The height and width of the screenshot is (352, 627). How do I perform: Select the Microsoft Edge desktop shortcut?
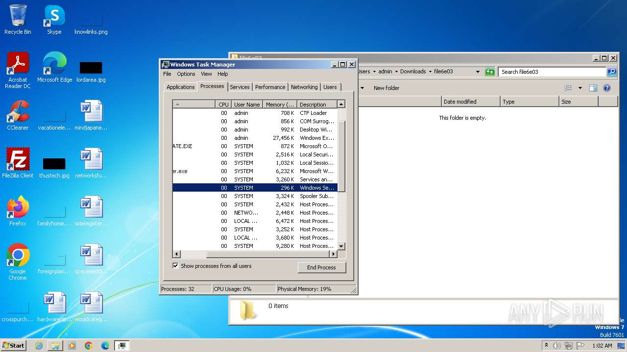54,67
